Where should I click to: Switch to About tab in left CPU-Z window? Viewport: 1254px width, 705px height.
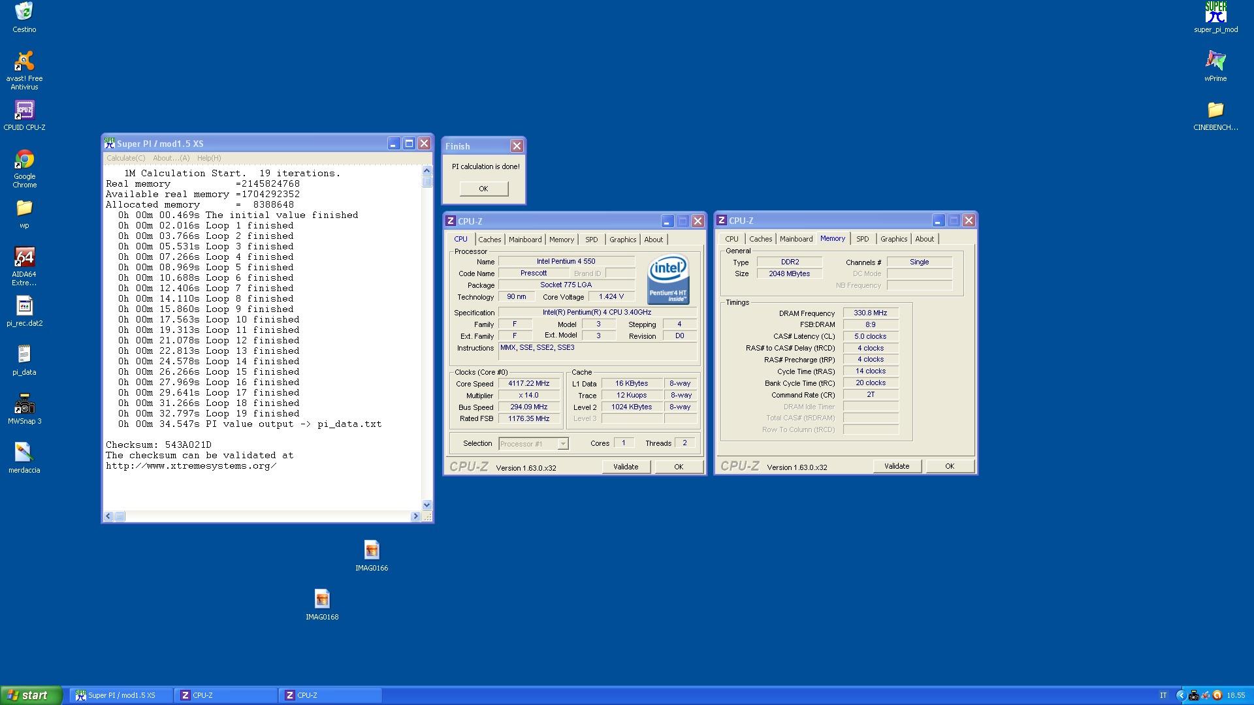[654, 240]
